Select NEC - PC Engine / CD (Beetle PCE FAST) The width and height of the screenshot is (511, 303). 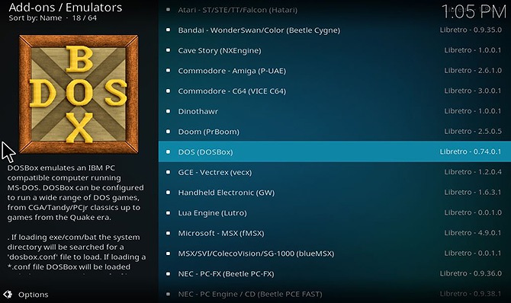(335, 294)
